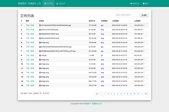This screenshot has width=169, height=112.
Task: Click the 搜索 search button
Action: (144, 15)
